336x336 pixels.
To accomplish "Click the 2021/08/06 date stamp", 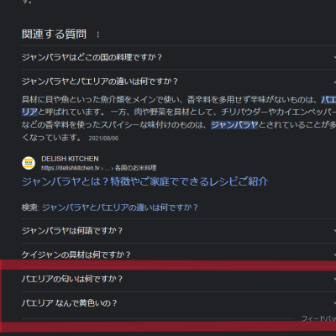I will pyautogui.click(x=103, y=139).
